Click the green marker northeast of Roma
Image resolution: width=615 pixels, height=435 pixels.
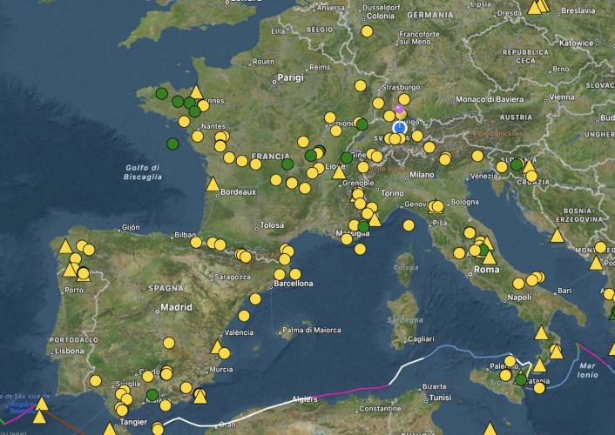pos(483,250)
